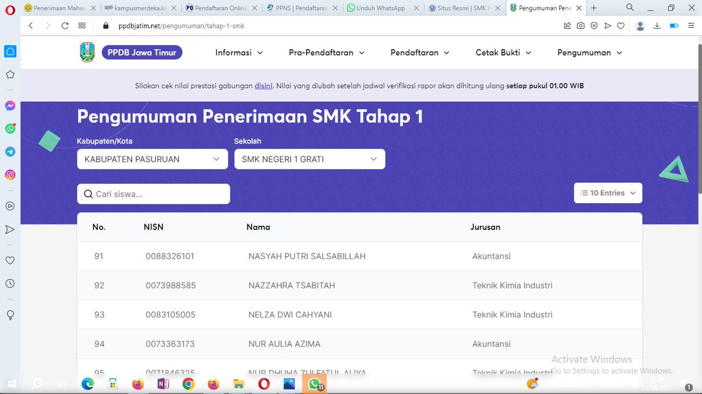
Task: Click the site security padlock icon
Action: coord(106,26)
